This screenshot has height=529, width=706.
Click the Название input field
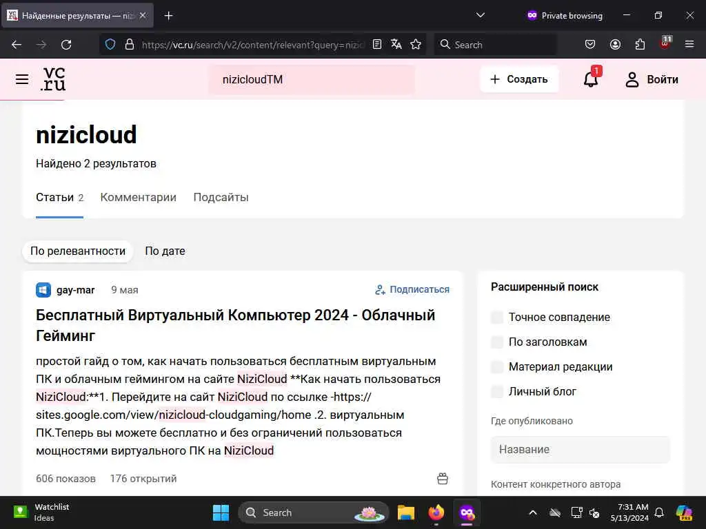580,449
